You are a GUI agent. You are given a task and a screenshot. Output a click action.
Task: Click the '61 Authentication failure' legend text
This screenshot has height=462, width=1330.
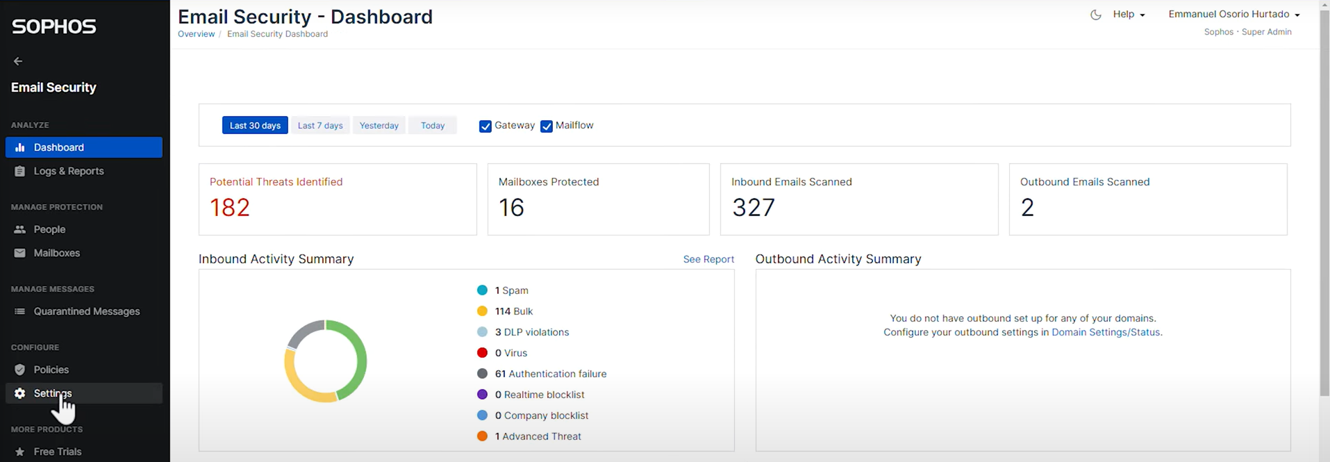(551, 374)
